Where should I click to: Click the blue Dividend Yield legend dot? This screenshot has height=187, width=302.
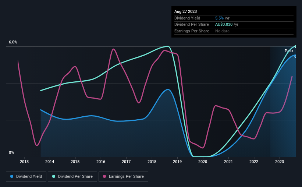tap(12, 176)
